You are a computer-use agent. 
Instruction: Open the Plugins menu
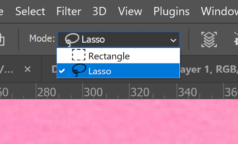171,11
